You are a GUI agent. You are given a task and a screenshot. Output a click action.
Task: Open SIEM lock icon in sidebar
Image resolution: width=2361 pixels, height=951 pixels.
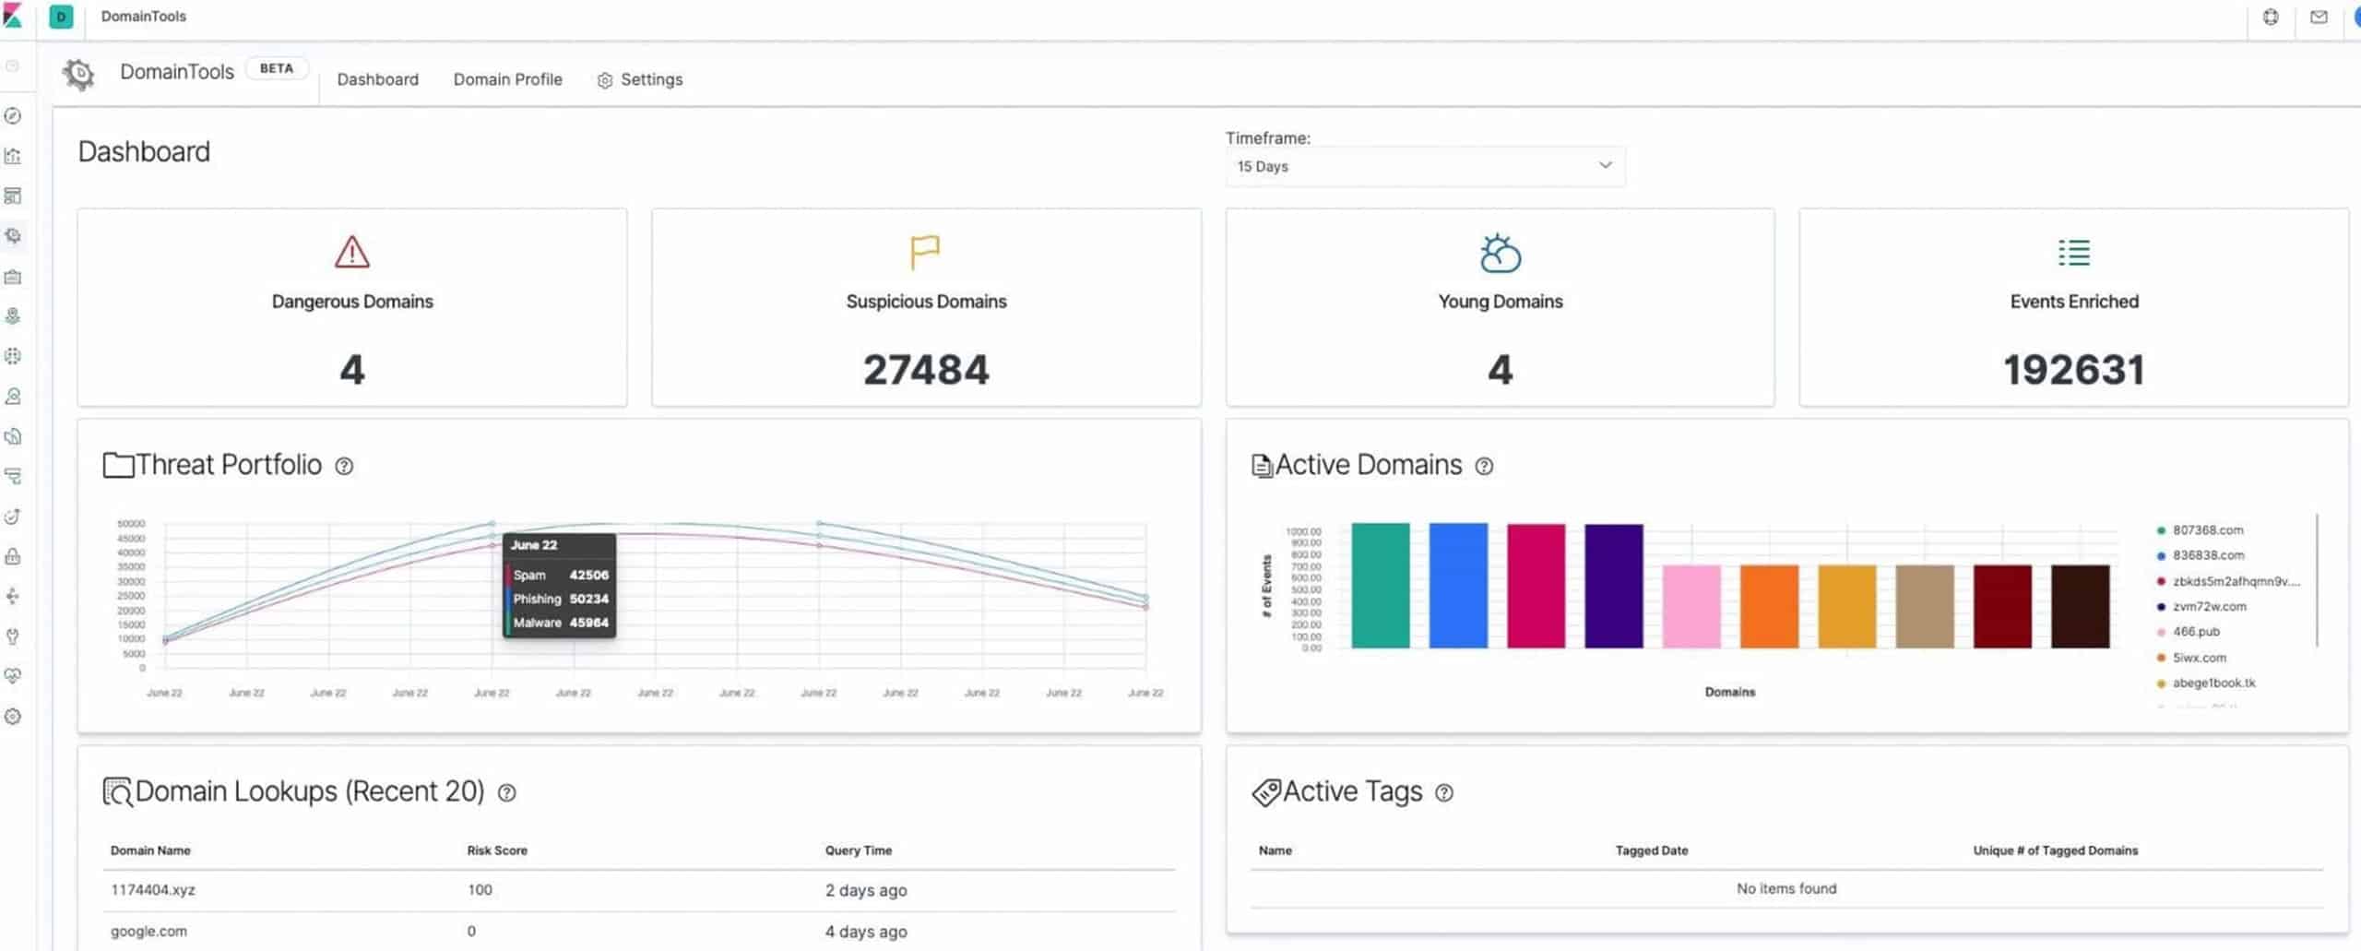13,556
